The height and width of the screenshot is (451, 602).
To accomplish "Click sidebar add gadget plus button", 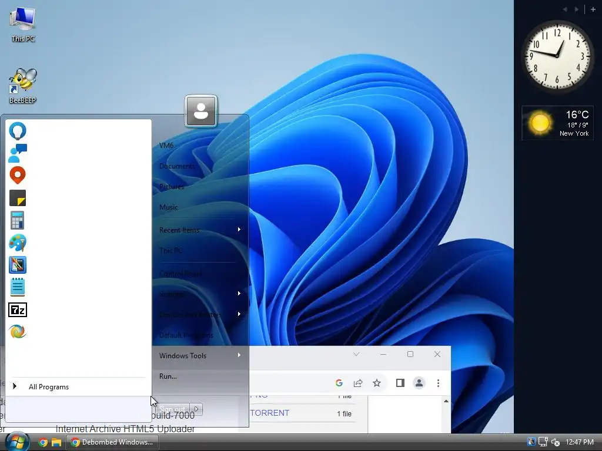I will [x=593, y=9].
